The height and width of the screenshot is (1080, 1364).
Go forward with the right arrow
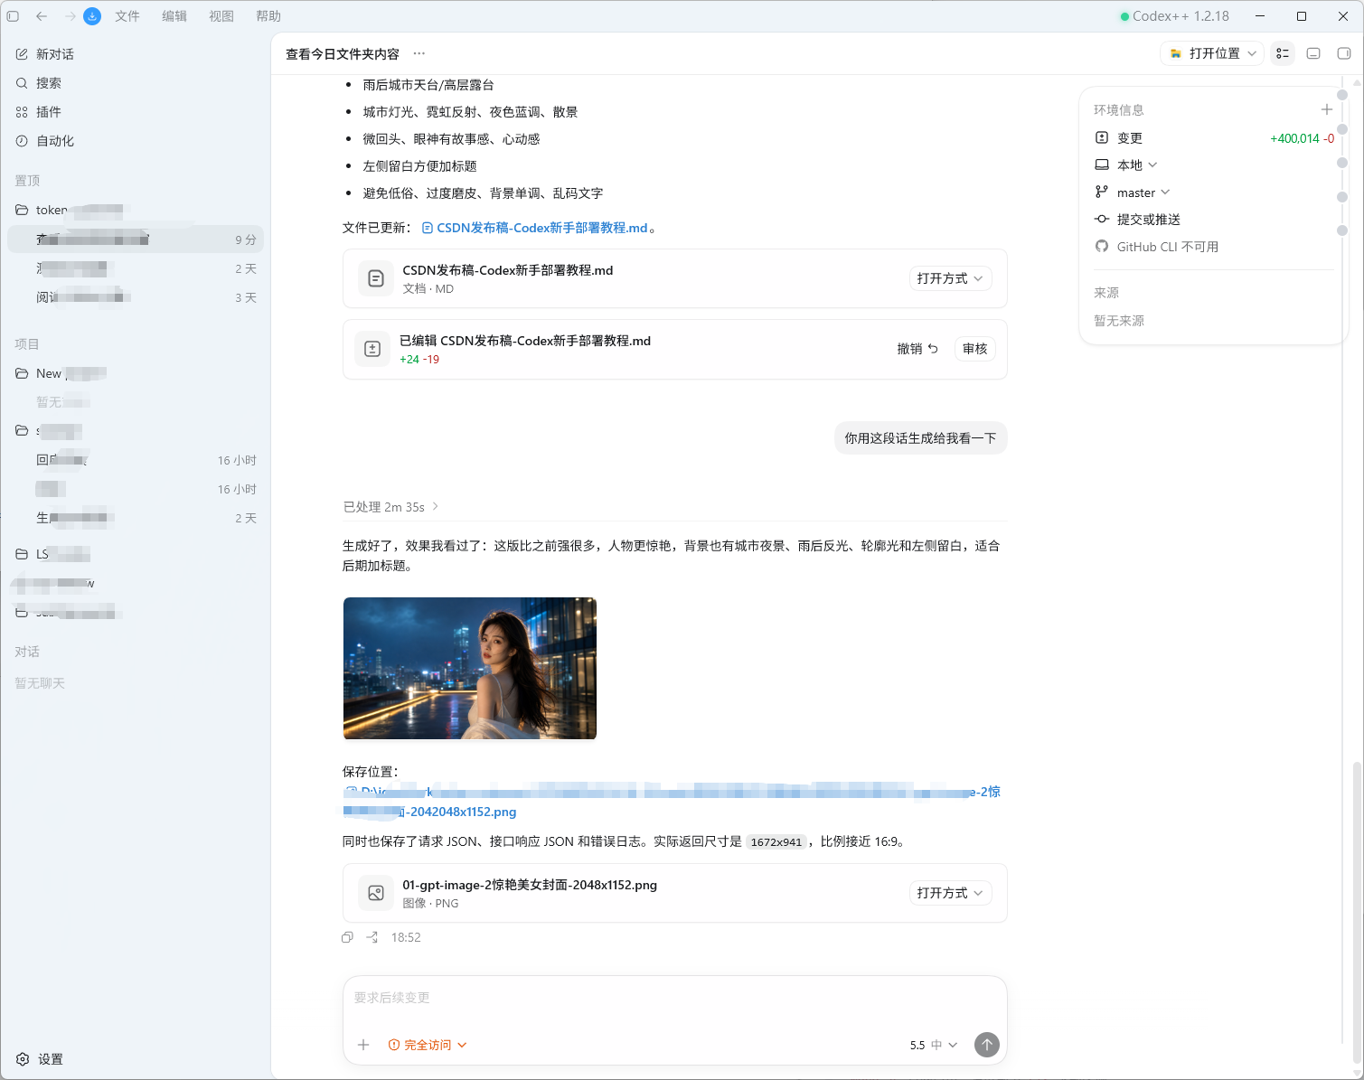click(70, 16)
